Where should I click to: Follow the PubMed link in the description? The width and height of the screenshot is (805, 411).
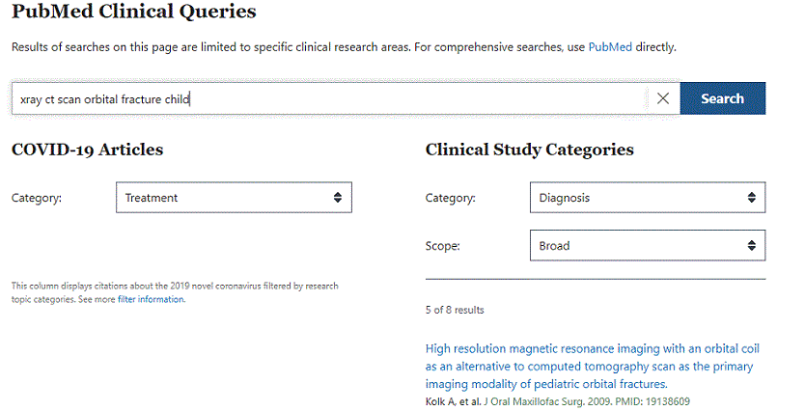[610, 47]
